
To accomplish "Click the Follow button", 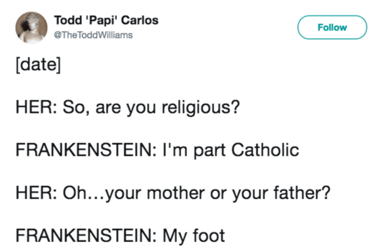I will pos(332,28).
